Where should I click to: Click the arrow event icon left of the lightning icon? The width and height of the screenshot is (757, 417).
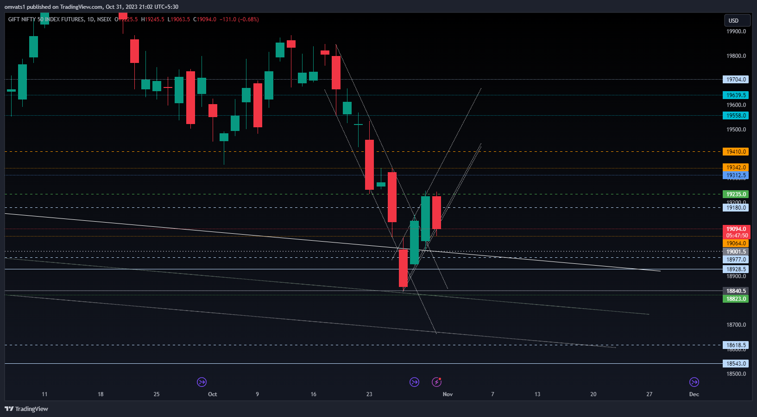pos(414,382)
